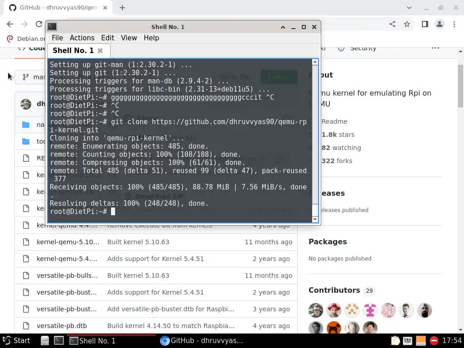464x348 pixels.
Task: Open the Help menu in Shell window
Action: tap(151, 38)
